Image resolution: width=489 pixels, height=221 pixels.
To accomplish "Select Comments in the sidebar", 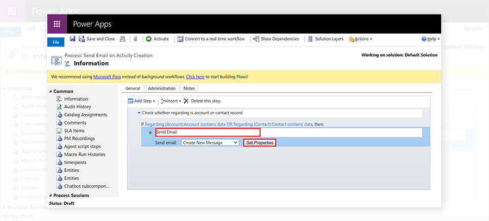I will coord(75,123).
